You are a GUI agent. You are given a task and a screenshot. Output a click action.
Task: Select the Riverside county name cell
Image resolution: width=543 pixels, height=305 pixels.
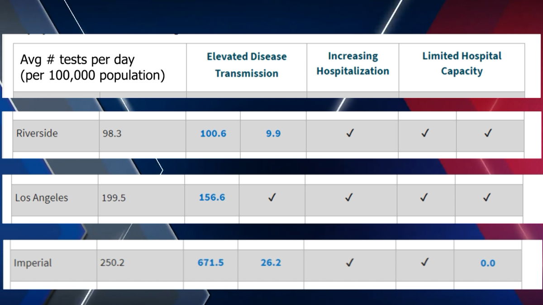tap(37, 134)
